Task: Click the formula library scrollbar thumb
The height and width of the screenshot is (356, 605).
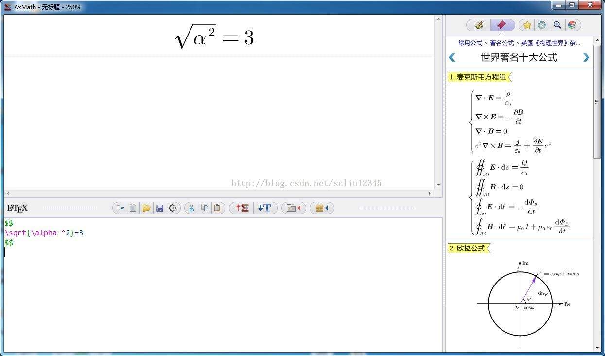Action: pyautogui.click(x=597, y=102)
